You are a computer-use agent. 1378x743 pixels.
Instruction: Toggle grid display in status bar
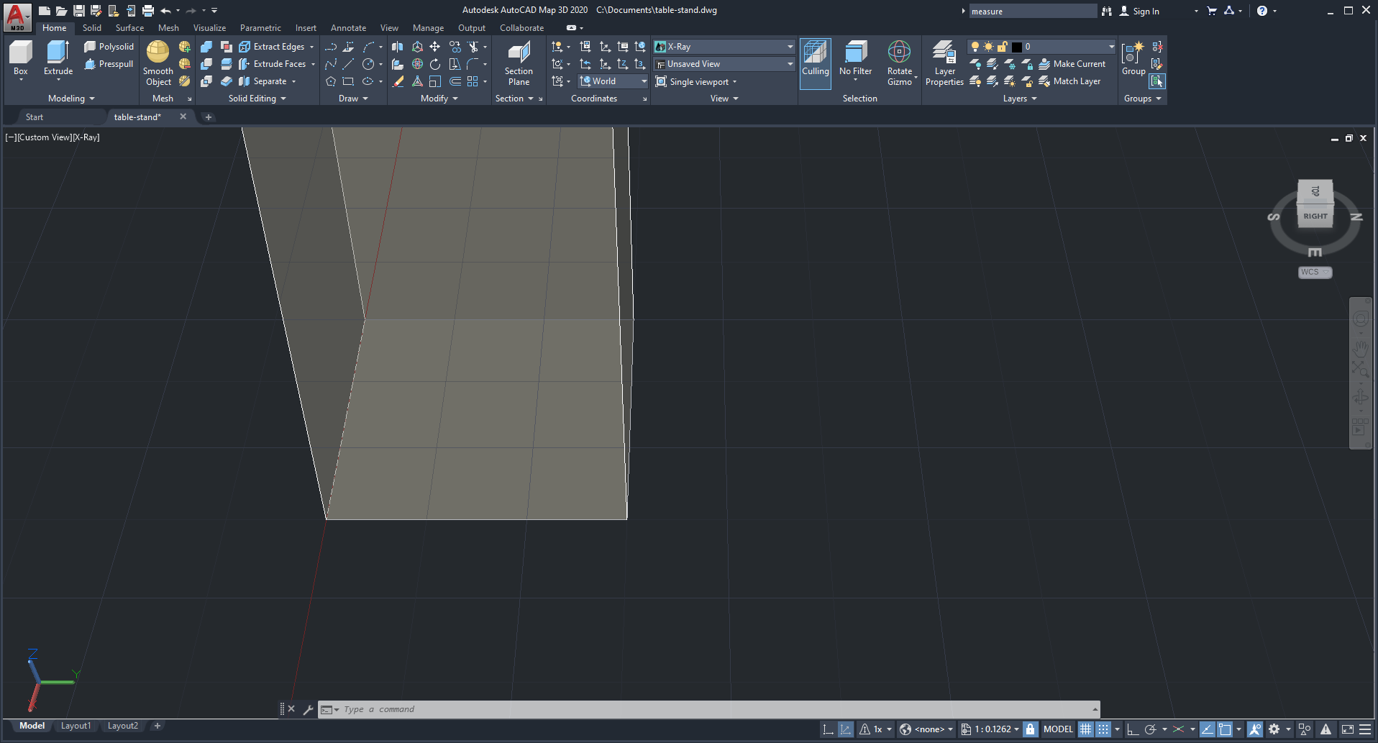click(x=1086, y=729)
